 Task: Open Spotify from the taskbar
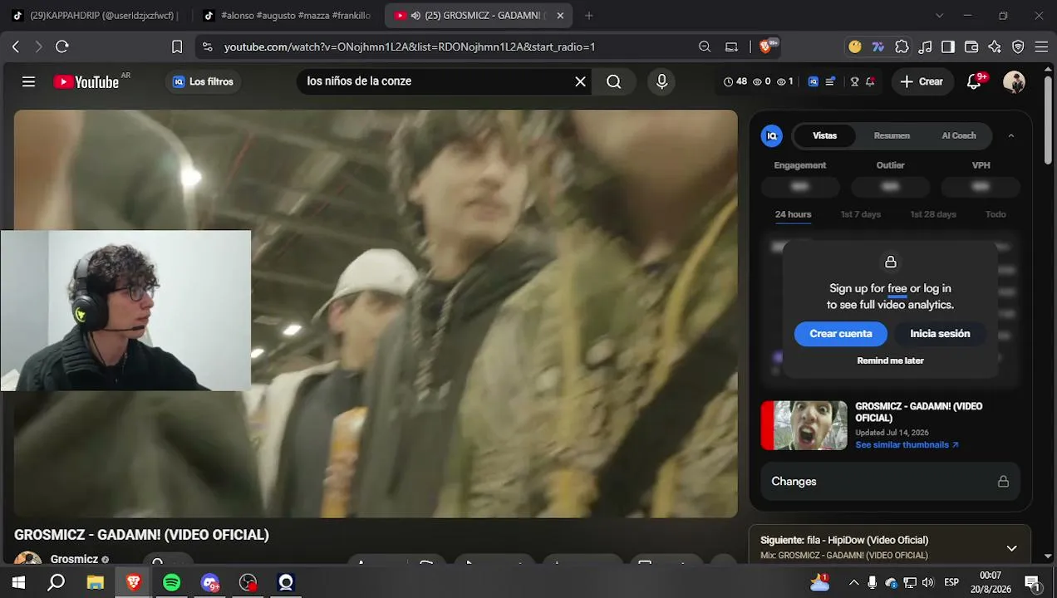point(171,582)
